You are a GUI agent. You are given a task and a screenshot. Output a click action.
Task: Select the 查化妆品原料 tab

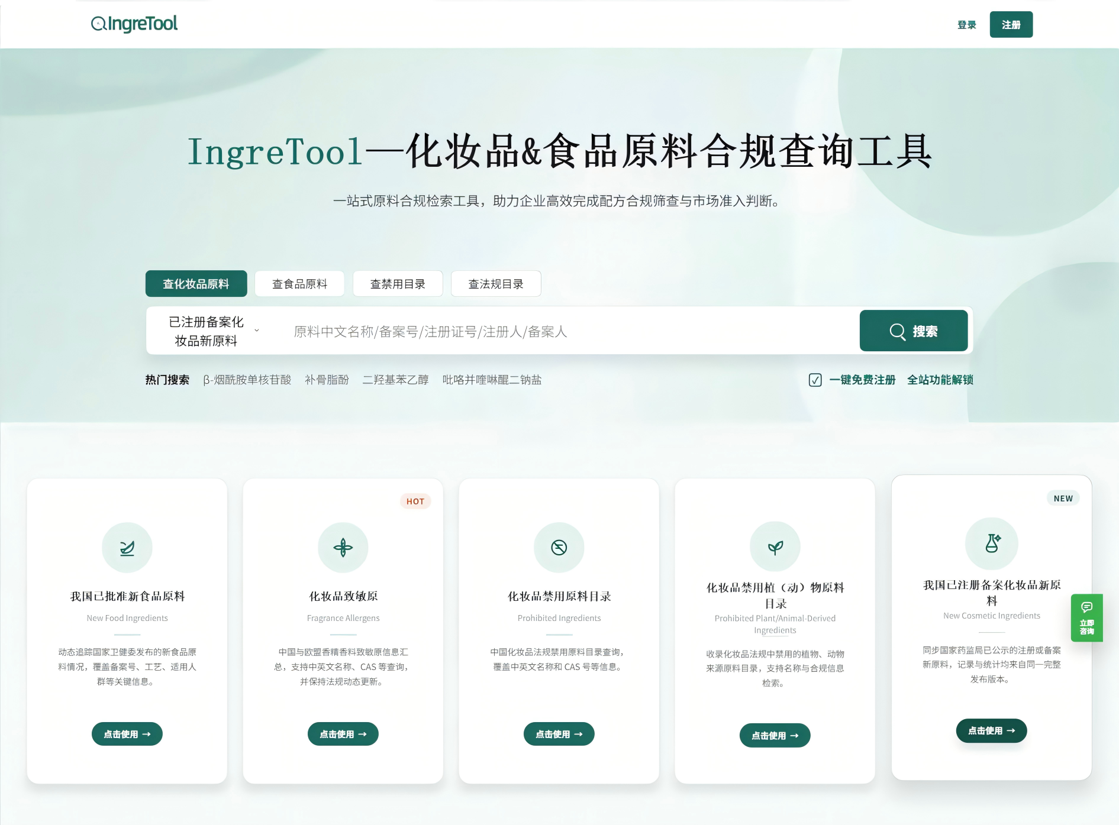[196, 284]
